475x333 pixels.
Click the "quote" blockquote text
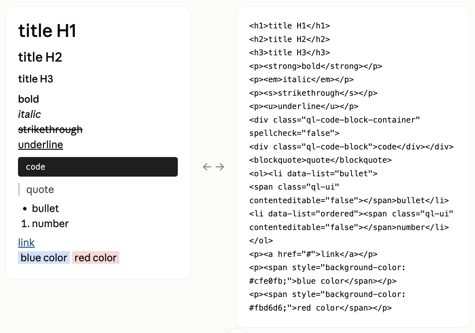point(40,190)
